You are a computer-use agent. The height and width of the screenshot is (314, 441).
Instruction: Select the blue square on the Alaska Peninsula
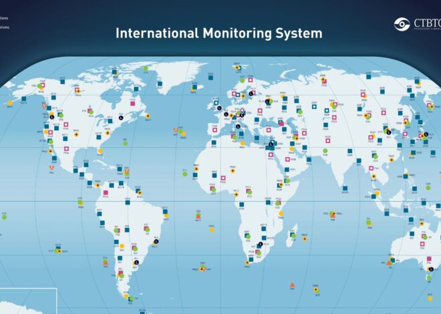pyautogui.click(x=24, y=99)
